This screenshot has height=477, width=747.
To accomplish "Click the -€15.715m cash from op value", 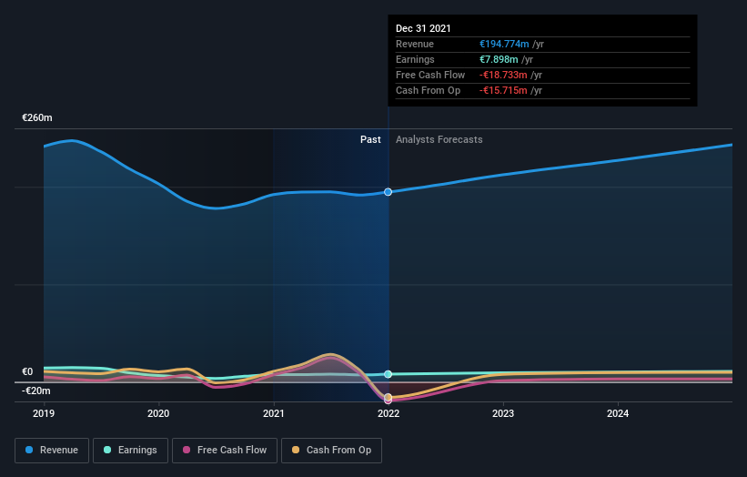I will pos(503,90).
